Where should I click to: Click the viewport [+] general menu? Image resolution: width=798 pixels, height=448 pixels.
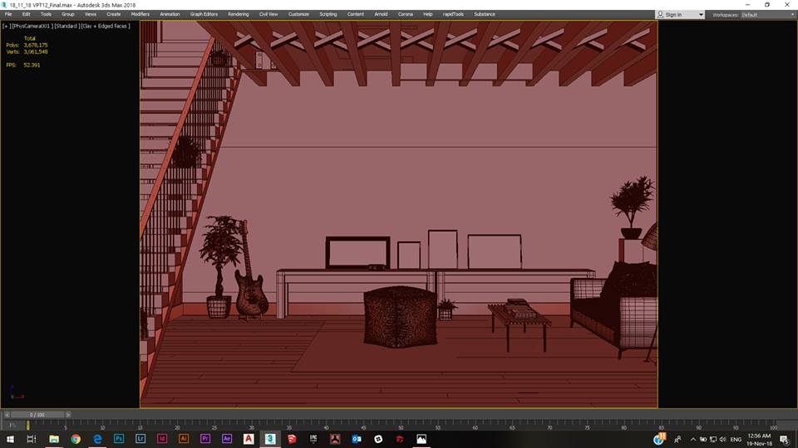(6, 26)
